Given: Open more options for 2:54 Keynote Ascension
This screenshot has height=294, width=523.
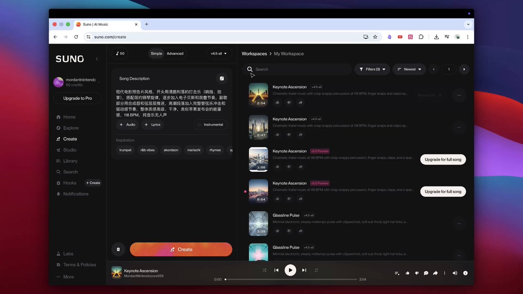Looking at the screenshot, I should 459,95.
